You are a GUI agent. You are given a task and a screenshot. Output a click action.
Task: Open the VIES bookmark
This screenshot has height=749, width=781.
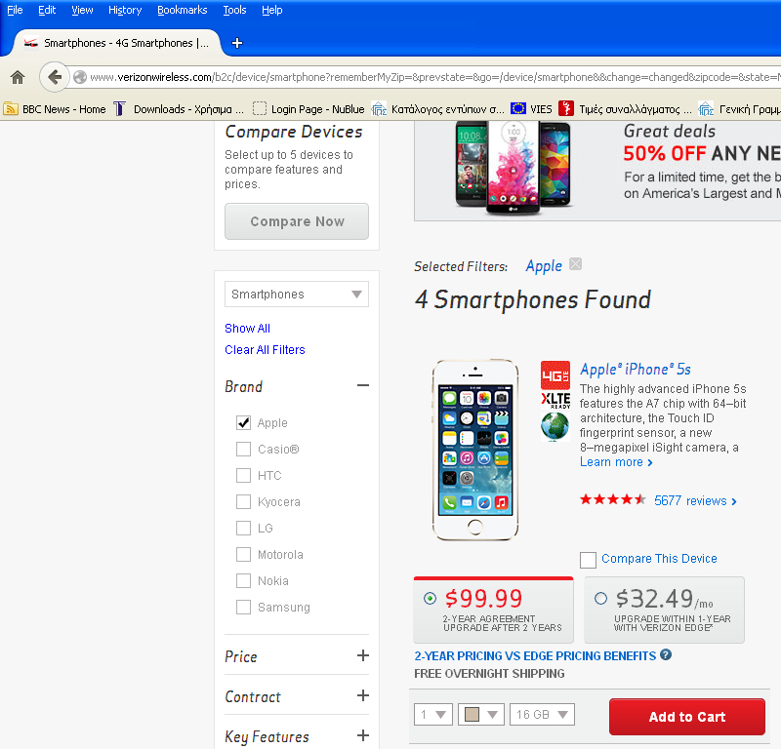[531, 109]
